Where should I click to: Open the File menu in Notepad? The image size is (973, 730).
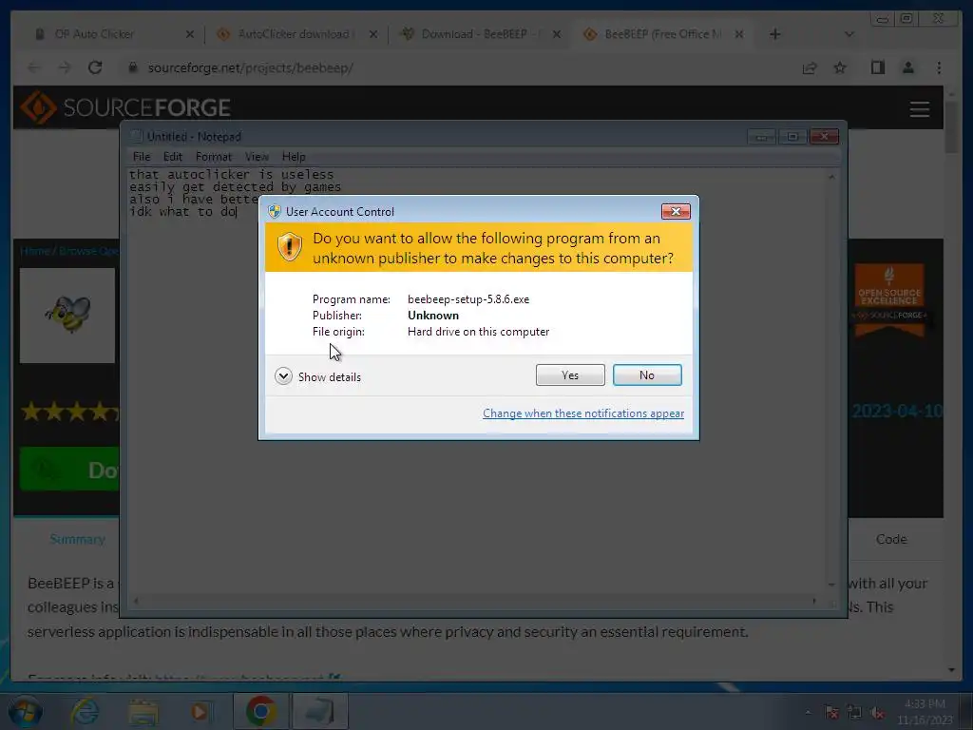[x=142, y=157]
